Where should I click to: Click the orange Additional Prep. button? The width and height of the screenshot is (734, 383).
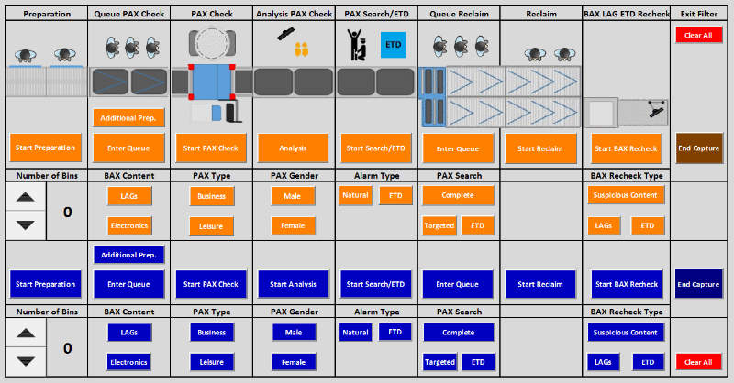pyautogui.click(x=128, y=117)
